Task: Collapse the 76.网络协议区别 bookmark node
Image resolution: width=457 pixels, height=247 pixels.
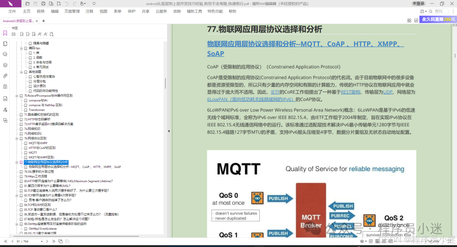Action: pos(17,138)
